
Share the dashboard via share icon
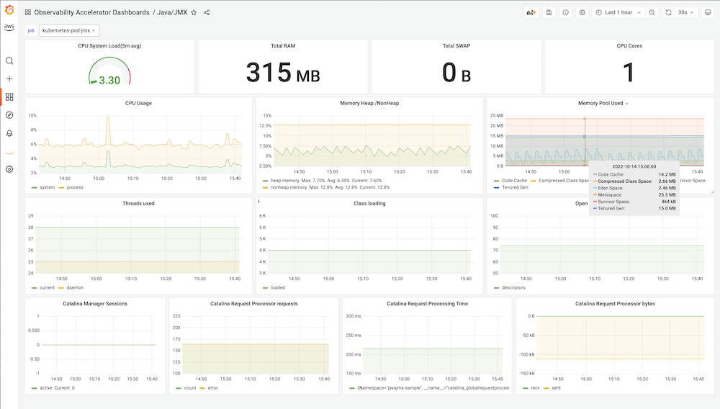pos(207,12)
